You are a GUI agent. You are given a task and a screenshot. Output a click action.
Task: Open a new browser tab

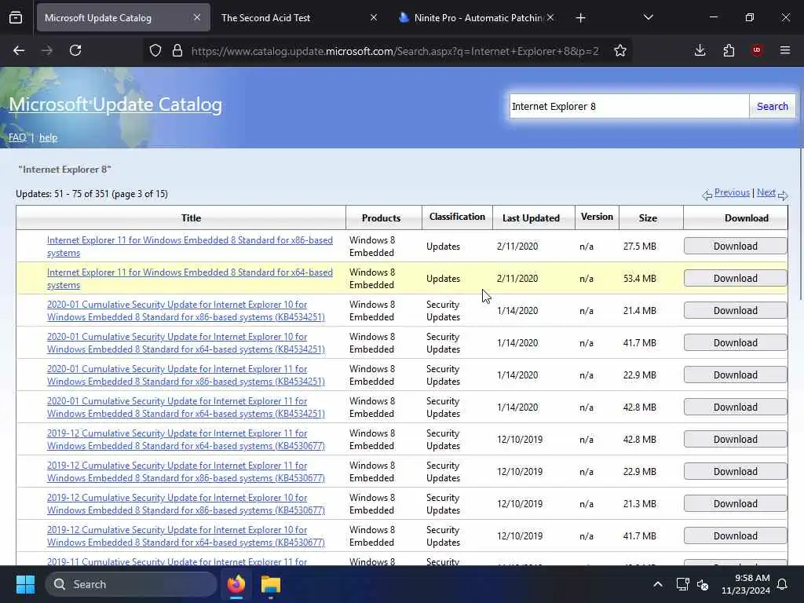(x=580, y=18)
